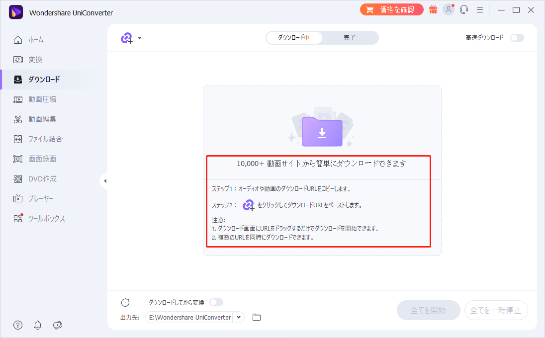Open customer support via headset icon
The width and height of the screenshot is (545, 338).
click(464, 9)
